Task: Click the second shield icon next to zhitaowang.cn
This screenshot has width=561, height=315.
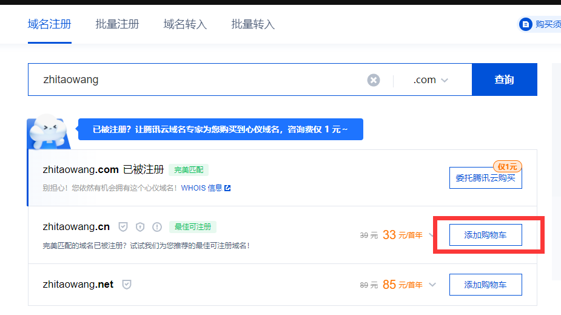Action: tap(140, 226)
